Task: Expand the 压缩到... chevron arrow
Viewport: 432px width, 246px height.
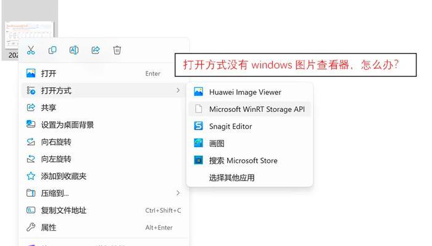Action: pos(178,193)
